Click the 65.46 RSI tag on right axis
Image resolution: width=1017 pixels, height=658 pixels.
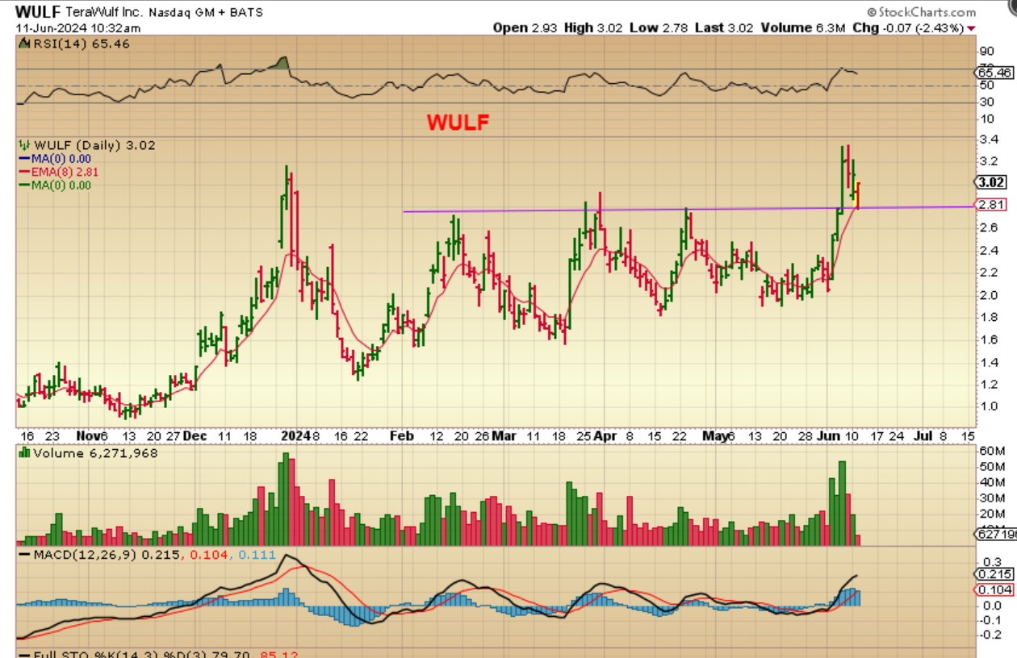[994, 72]
